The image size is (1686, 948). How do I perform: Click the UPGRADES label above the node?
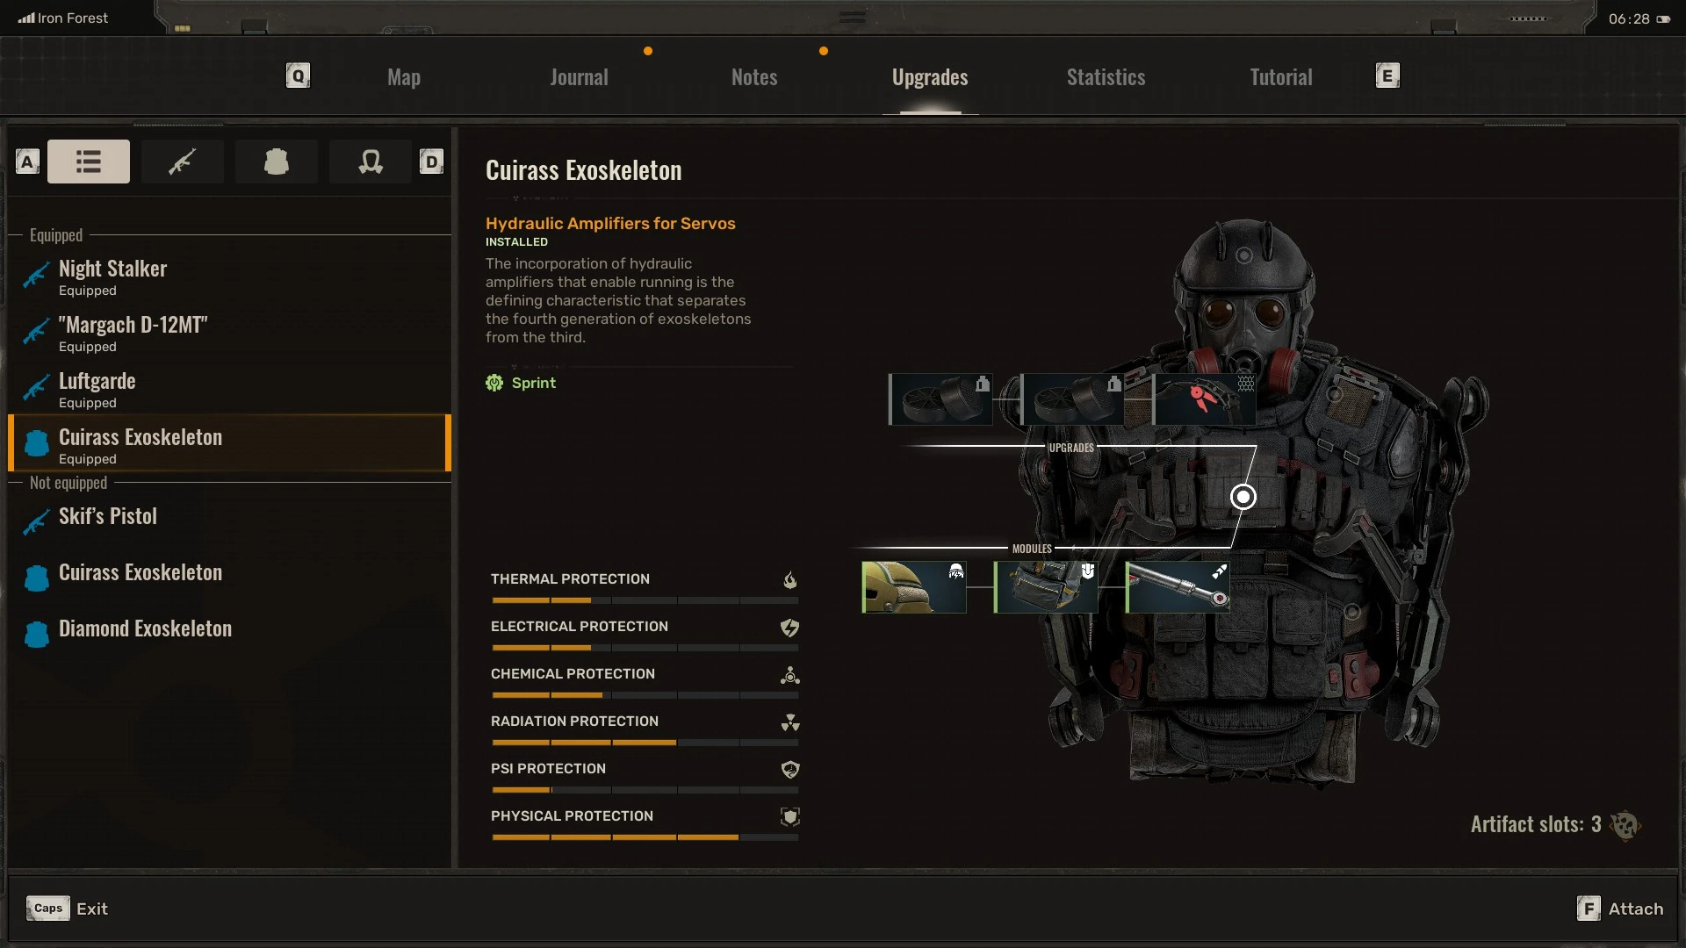tap(1071, 448)
